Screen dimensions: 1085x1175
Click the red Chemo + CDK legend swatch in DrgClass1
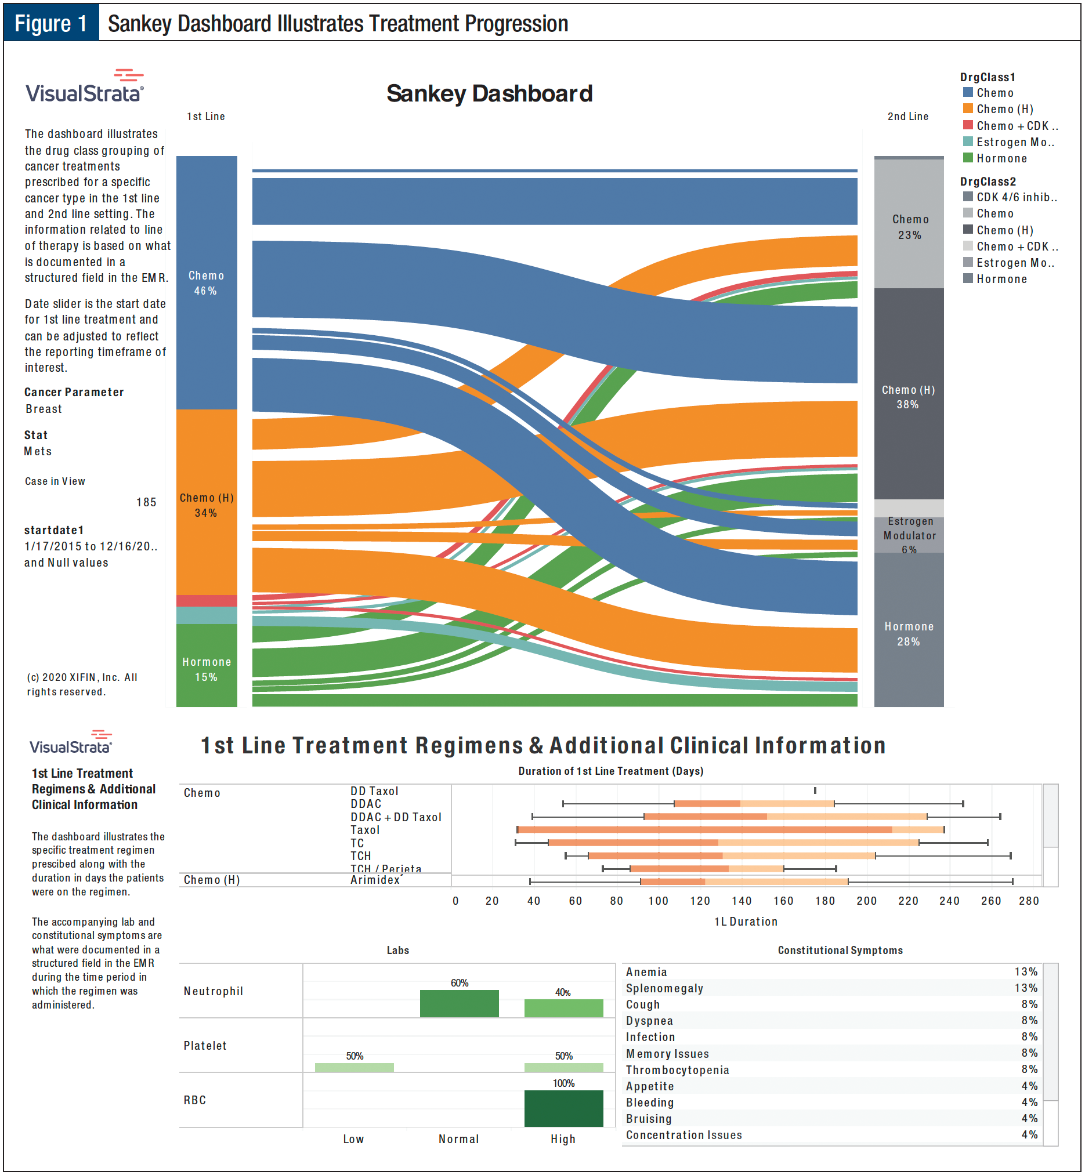(x=968, y=126)
